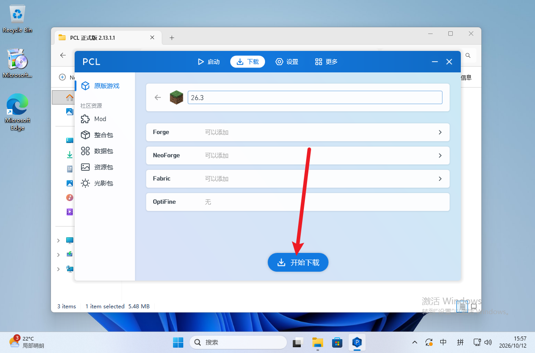
Task: Toggle the 中 IME language indicator
Action: coord(443,342)
